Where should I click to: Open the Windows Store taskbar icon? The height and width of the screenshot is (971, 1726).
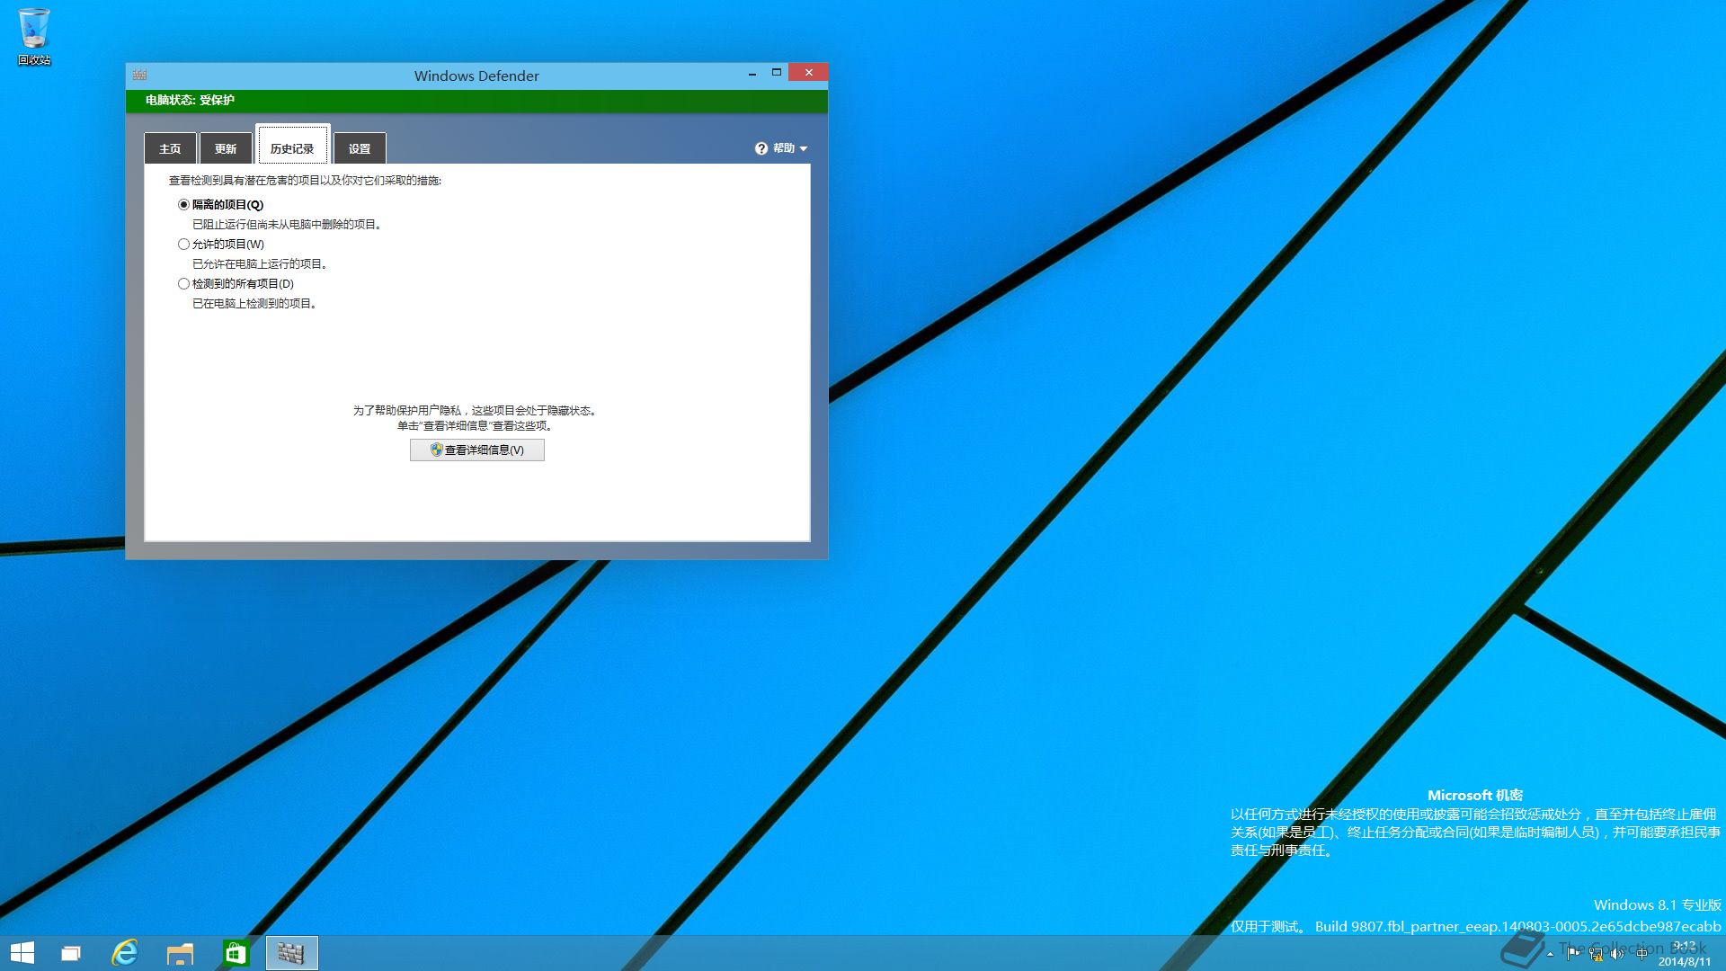coord(236,953)
